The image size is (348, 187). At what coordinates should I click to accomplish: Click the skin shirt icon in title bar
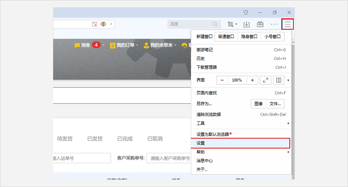pyautogui.click(x=246, y=12)
